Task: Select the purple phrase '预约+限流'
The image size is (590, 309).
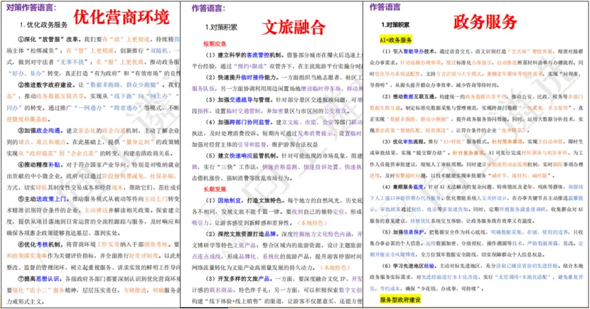Action: point(249,66)
